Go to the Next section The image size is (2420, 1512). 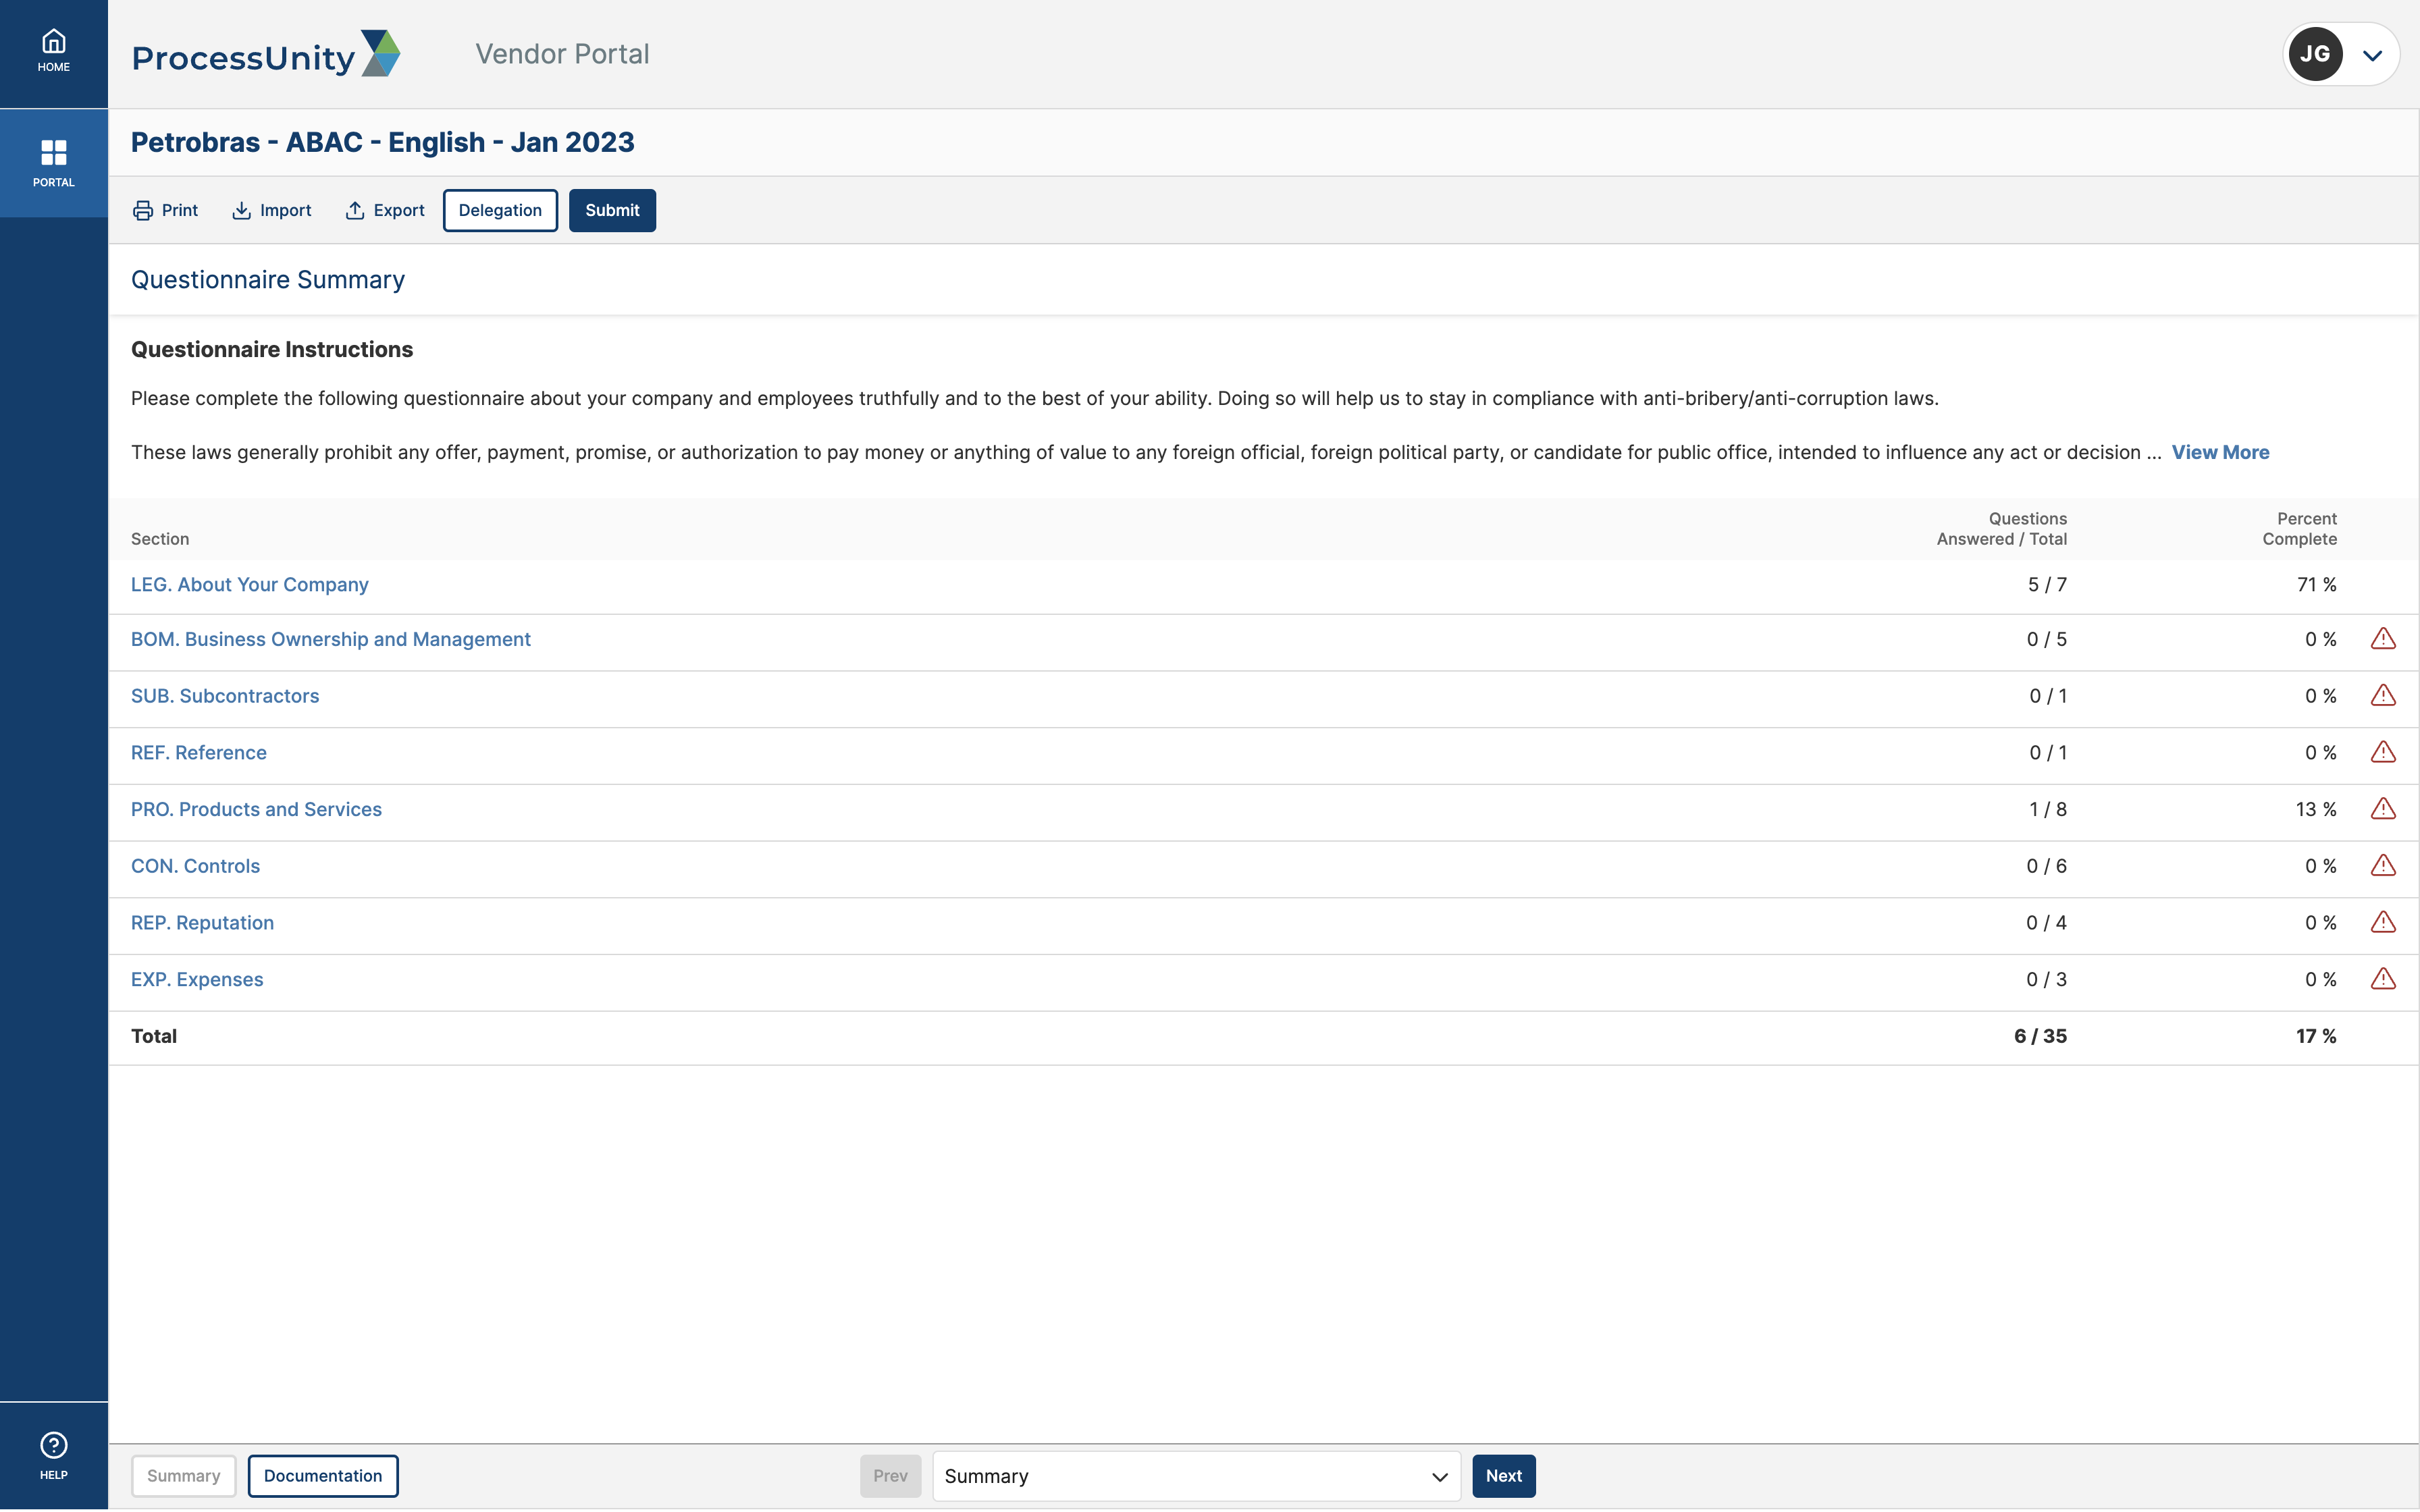(1503, 1476)
